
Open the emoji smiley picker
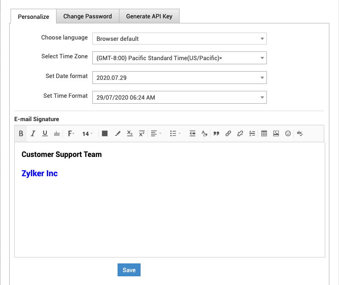tap(288, 134)
